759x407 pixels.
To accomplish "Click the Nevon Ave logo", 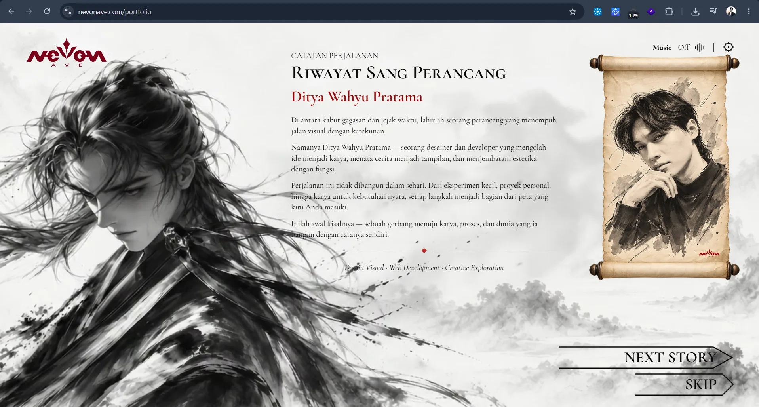I will click(x=67, y=52).
